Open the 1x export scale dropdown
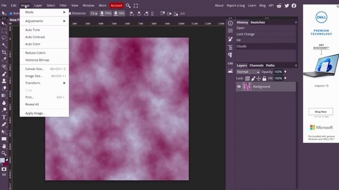Image resolution: width=339 pixels, height=190 pixels. tap(94, 13)
